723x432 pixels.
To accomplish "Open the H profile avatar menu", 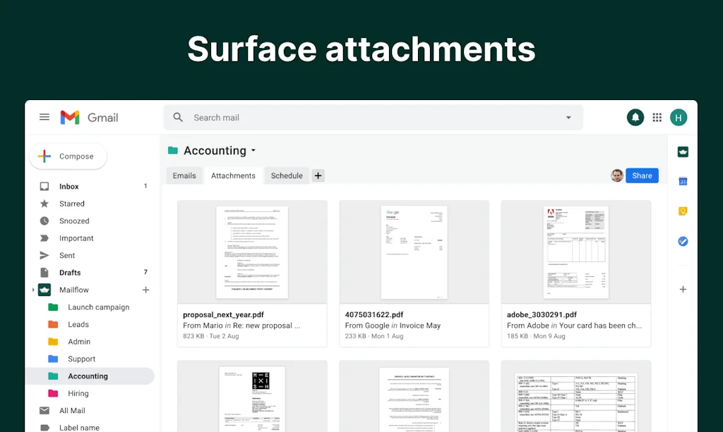I will pos(679,117).
